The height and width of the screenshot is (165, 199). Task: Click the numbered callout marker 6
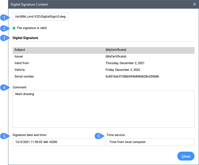tap(98, 136)
